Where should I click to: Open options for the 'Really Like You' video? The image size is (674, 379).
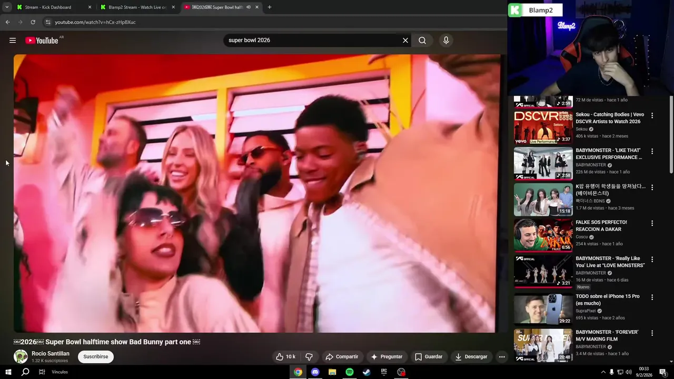[x=652, y=260]
